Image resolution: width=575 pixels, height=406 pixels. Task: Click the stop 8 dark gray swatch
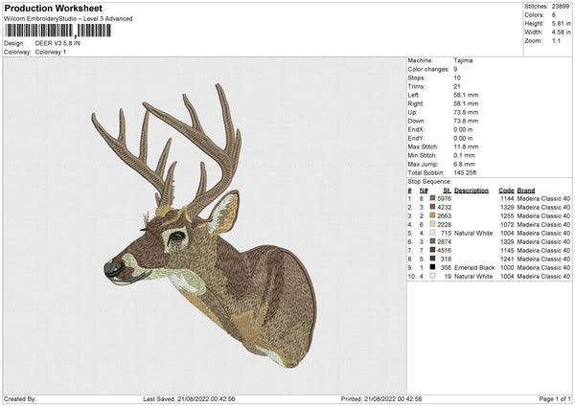pos(433,259)
